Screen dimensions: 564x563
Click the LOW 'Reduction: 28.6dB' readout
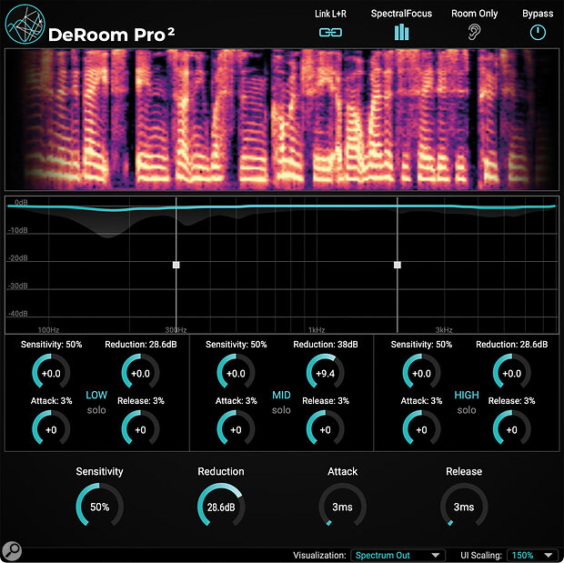pos(141,345)
